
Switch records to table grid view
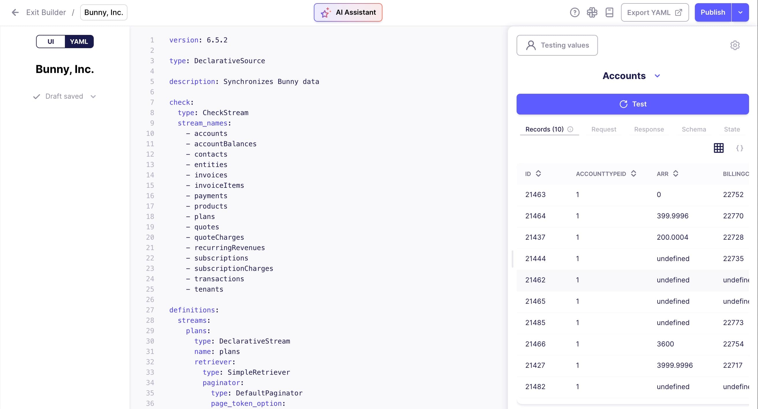718,148
